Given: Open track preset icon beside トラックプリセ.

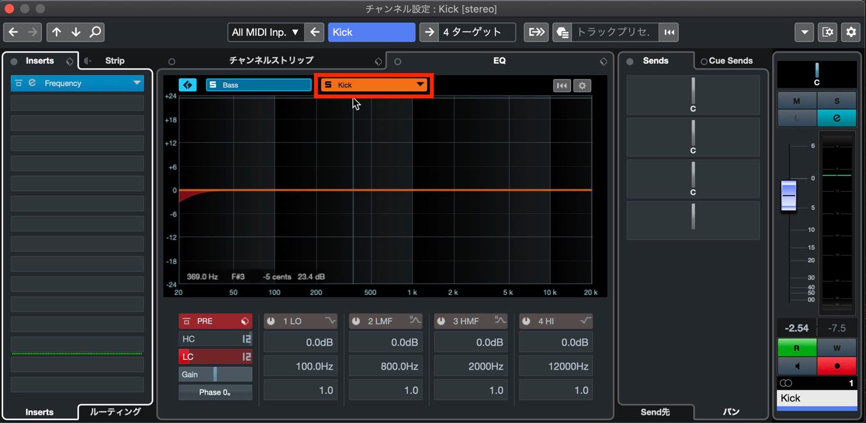Looking at the screenshot, I should 562,32.
